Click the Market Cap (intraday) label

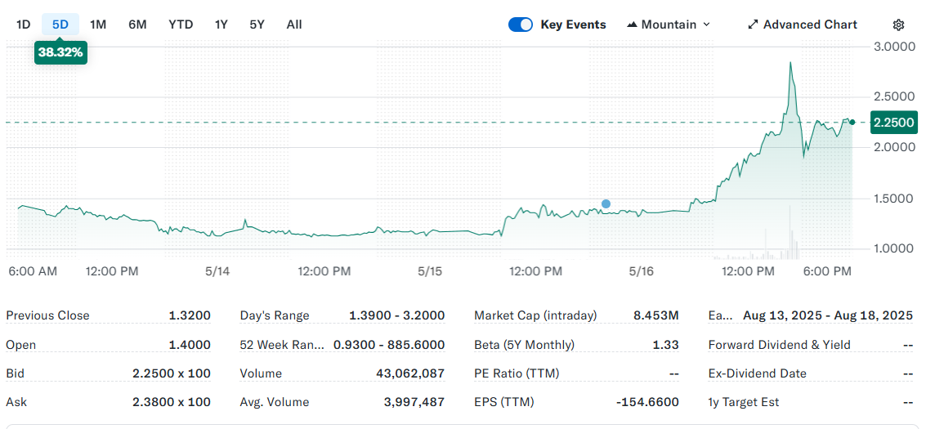click(x=535, y=315)
